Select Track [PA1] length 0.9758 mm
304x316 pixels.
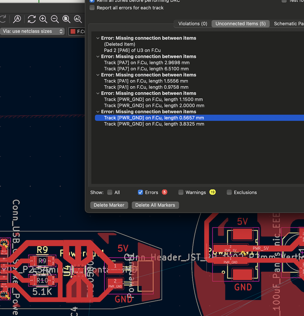(x=146, y=87)
